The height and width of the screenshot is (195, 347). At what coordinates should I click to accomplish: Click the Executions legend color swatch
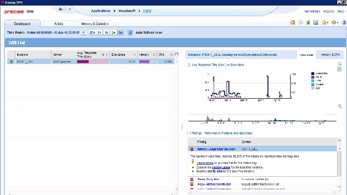pos(313,74)
